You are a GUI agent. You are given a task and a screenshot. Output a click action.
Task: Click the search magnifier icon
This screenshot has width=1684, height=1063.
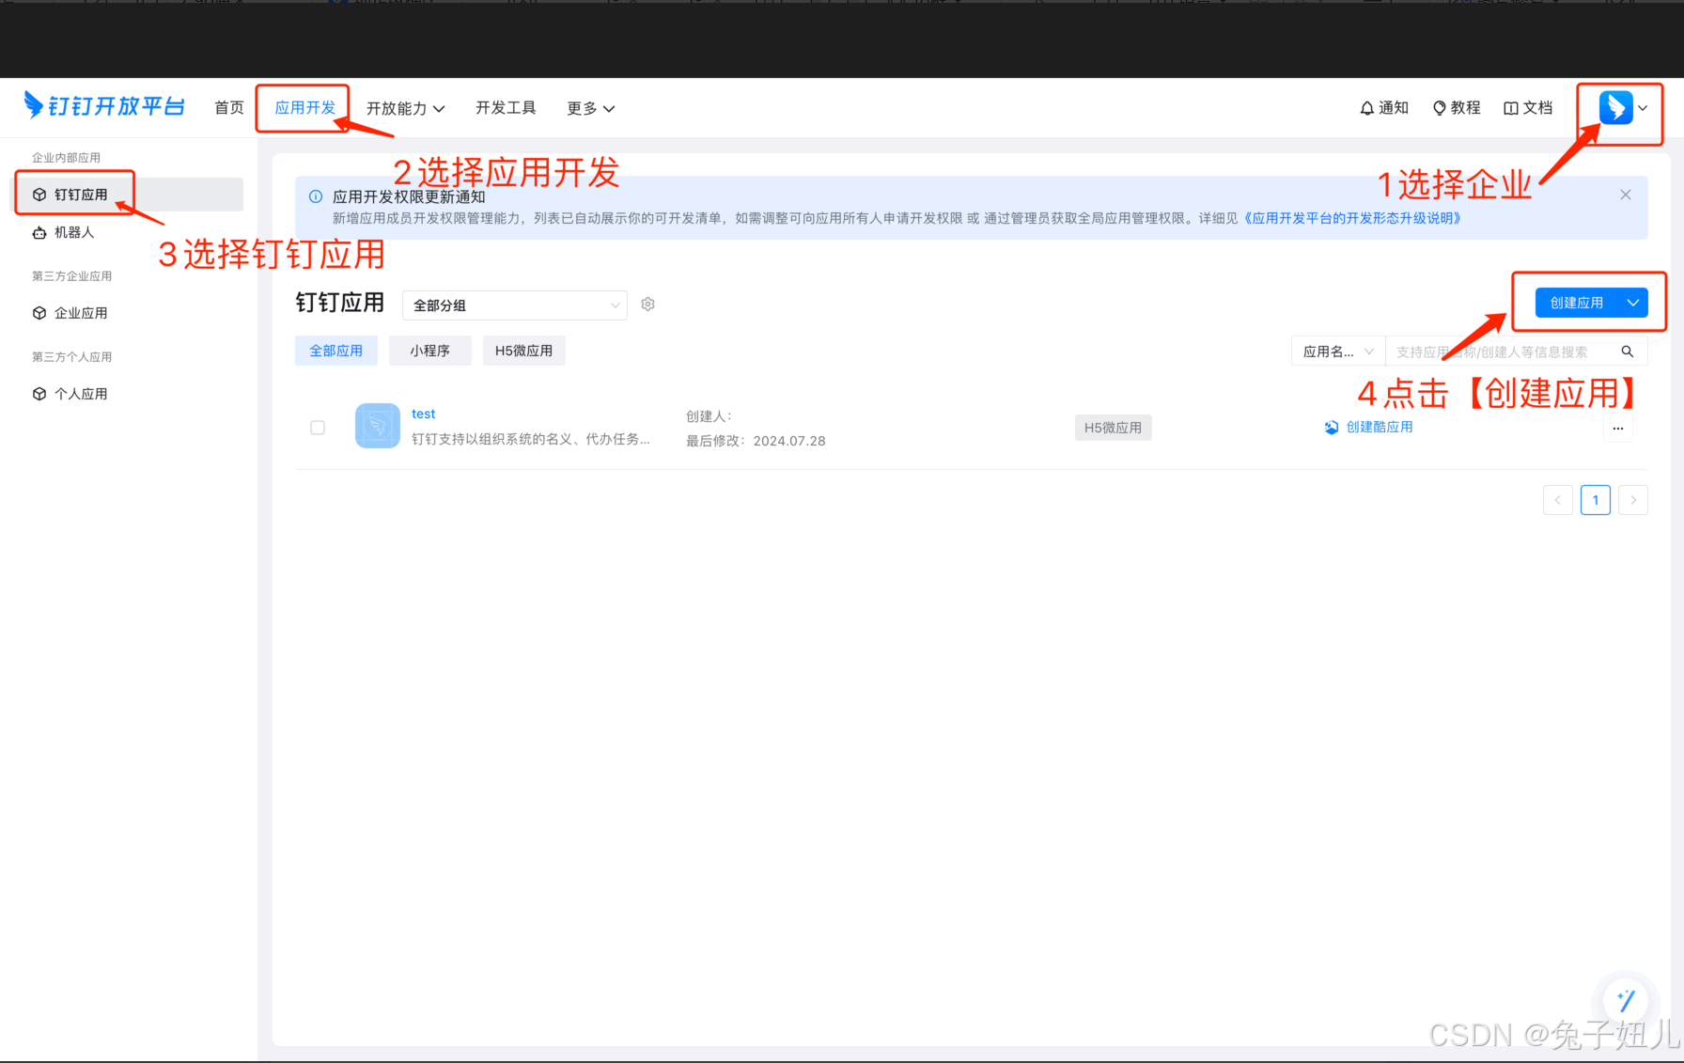coord(1628,351)
